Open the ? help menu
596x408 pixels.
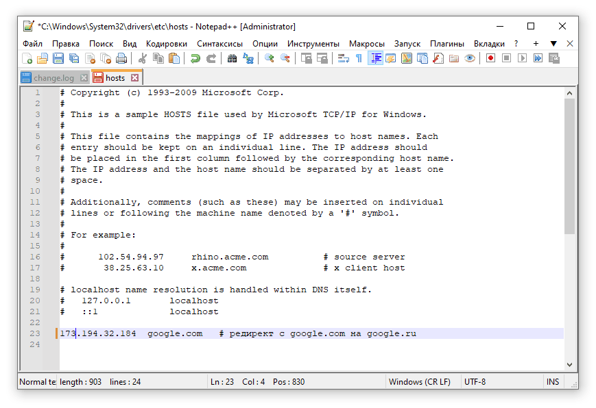pos(516,44)
